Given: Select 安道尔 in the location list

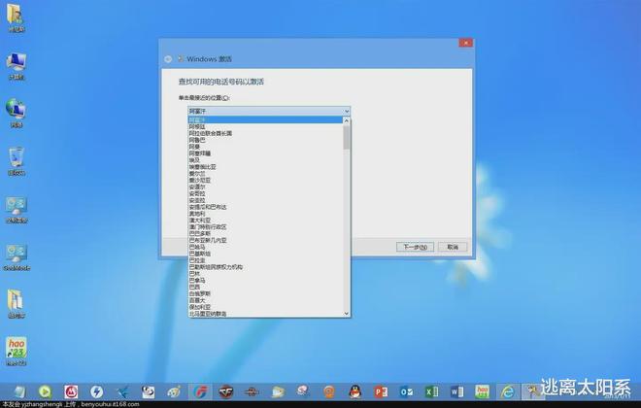Looking at the screenshot, I should pyautogui.click(x=265, y=187).
